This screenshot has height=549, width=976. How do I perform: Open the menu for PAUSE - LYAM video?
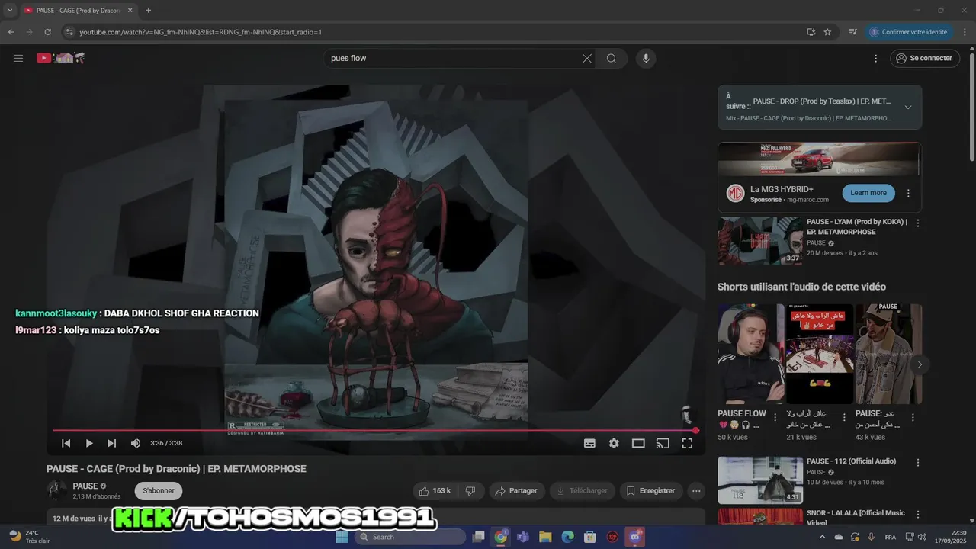click(x=918, y=223)
